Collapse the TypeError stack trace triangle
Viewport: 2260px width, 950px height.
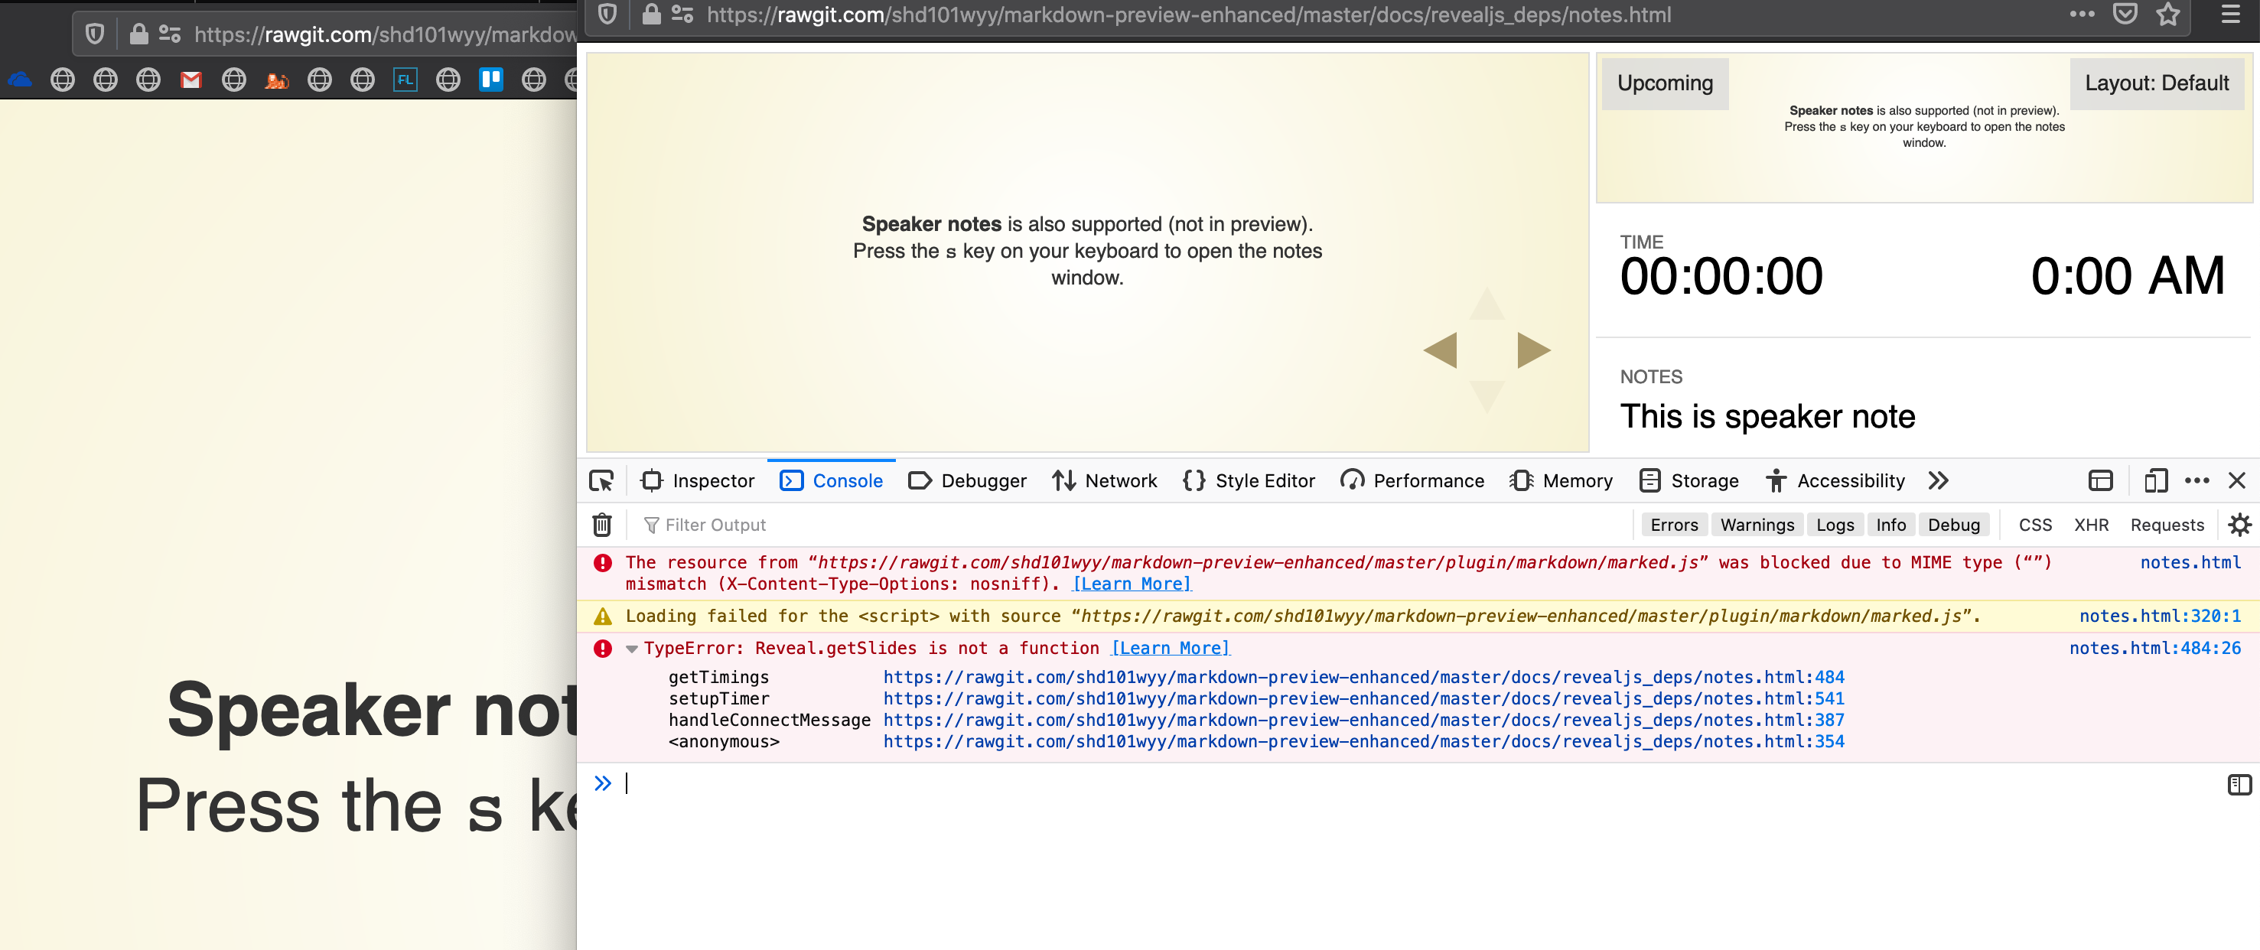point(633,648)
